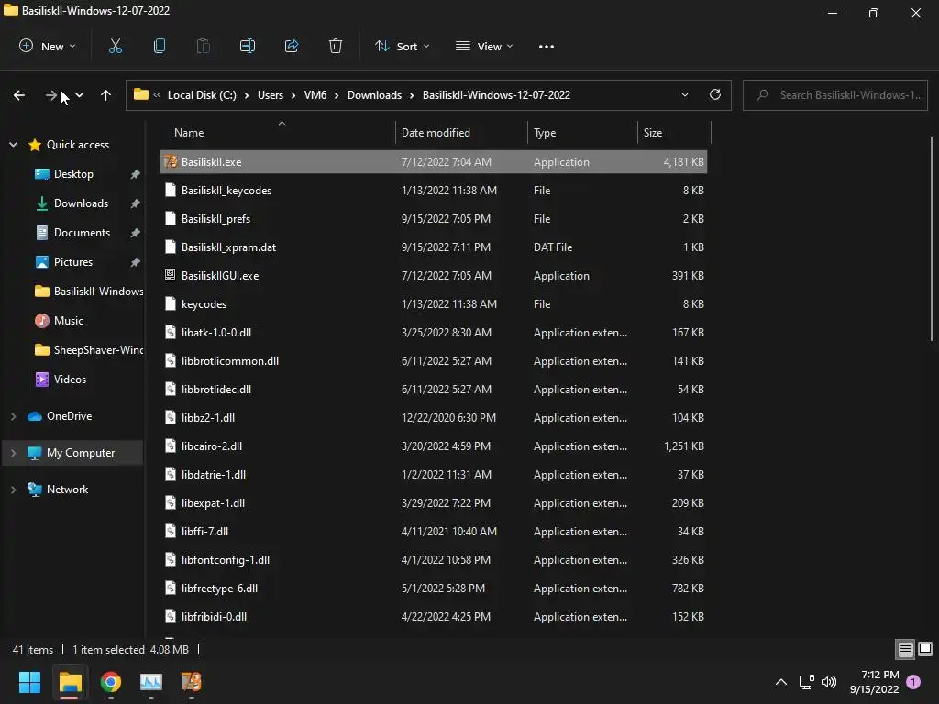939x704 pixels.
Task: Click the Delete trash icon
Action: [336, 46]
